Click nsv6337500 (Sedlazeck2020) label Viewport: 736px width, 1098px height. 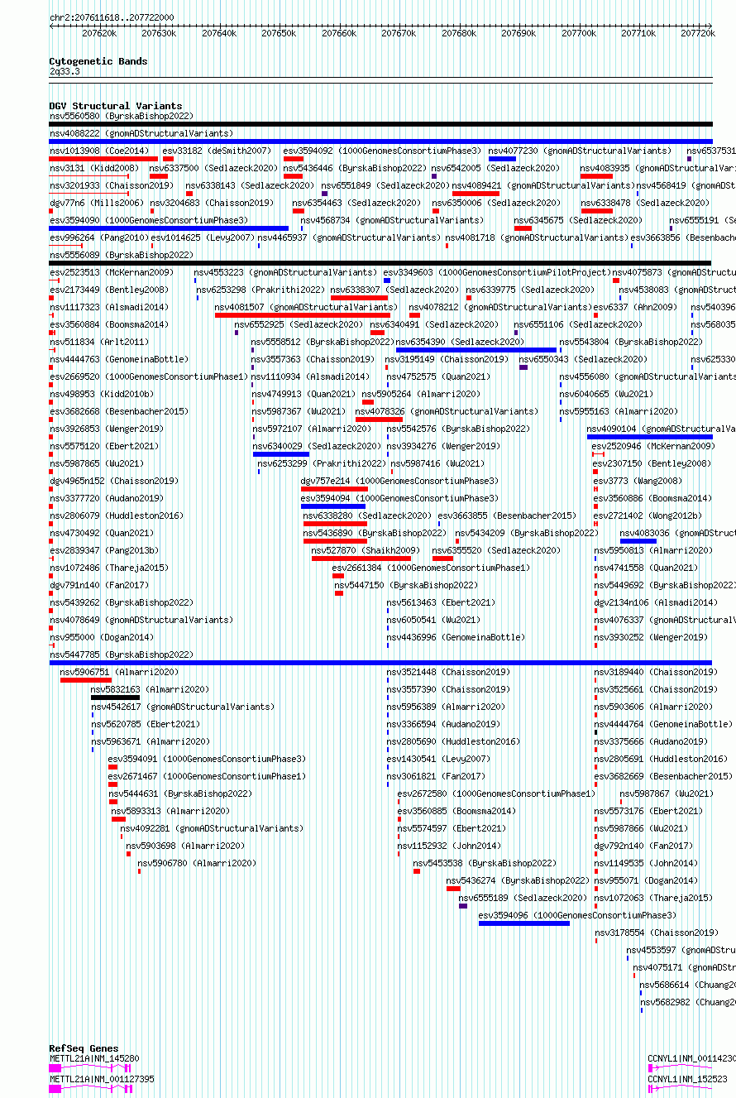[213, 168]
